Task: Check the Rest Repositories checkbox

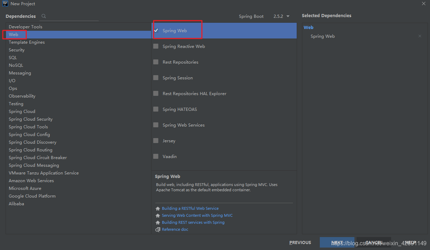Action: coord(156,62)
